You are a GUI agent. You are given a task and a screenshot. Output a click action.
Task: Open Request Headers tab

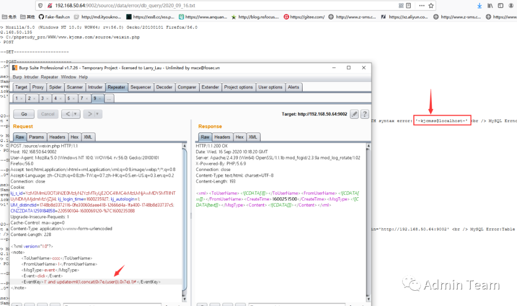click(x=57, y=137)
